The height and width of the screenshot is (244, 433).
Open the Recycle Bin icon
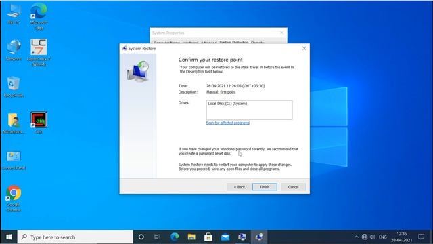click(x=14, y=87)
